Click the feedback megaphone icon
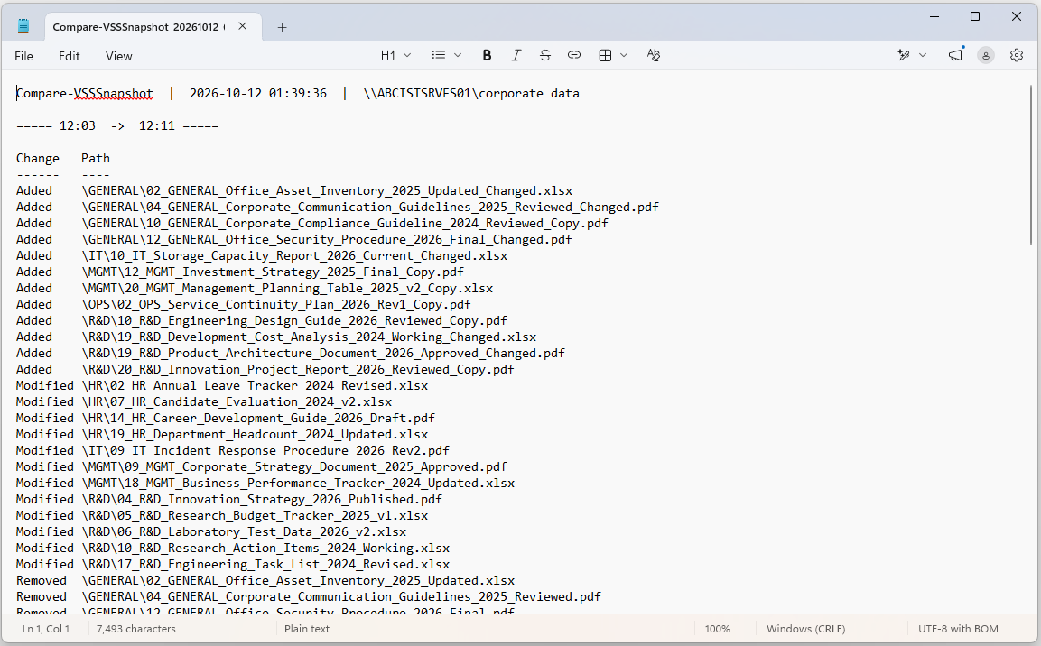Viewport: 1041px width, 646px height. [x=954, y=55]
